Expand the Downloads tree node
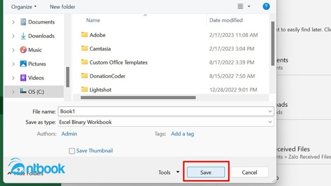 click(13, 36)
